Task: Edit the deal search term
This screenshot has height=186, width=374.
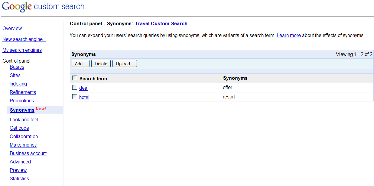Action: point(84,88)
